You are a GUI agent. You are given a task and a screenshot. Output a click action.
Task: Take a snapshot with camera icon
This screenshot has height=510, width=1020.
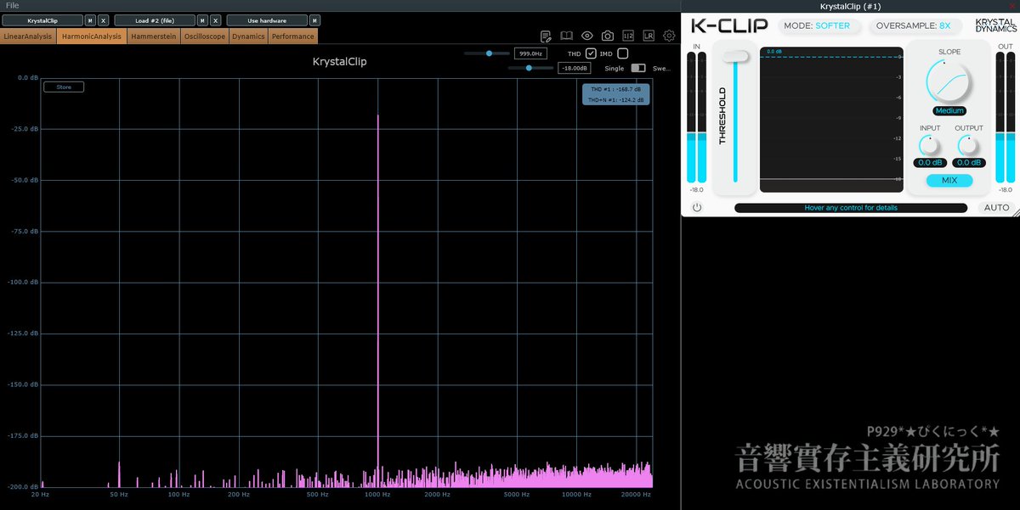point(608,36)
